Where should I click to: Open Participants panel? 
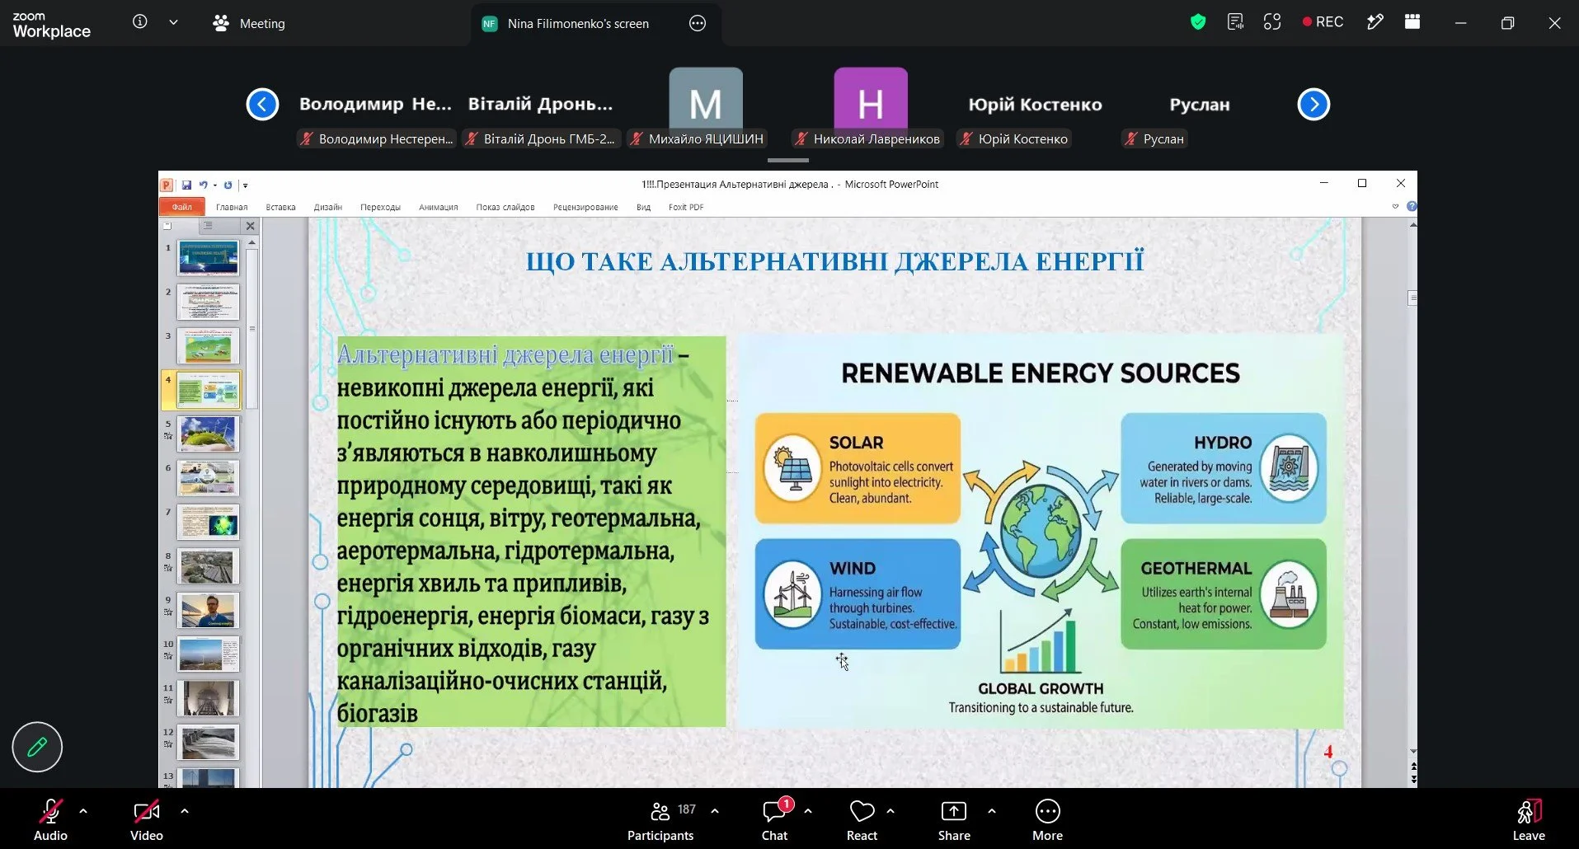click(660, 819)
